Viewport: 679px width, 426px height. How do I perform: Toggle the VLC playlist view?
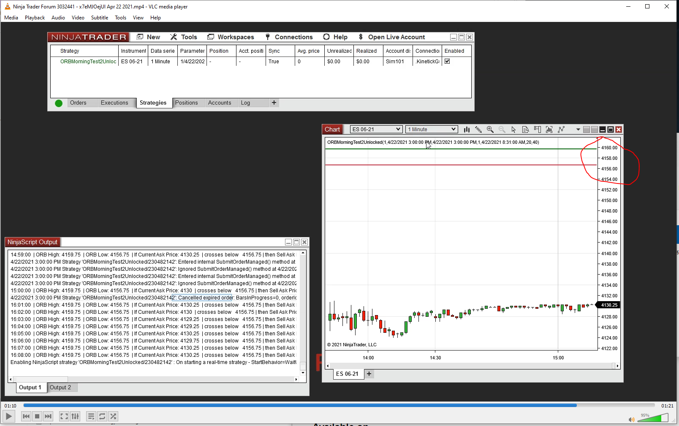[x=91, y=416]
